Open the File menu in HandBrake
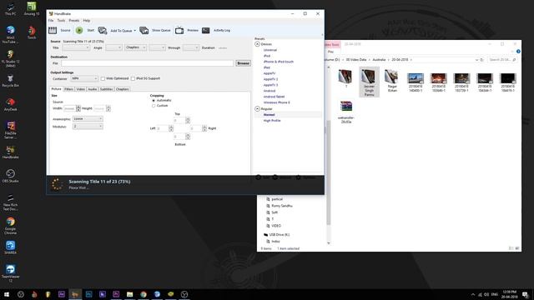 pyautogui.click(x=51, y=21)
